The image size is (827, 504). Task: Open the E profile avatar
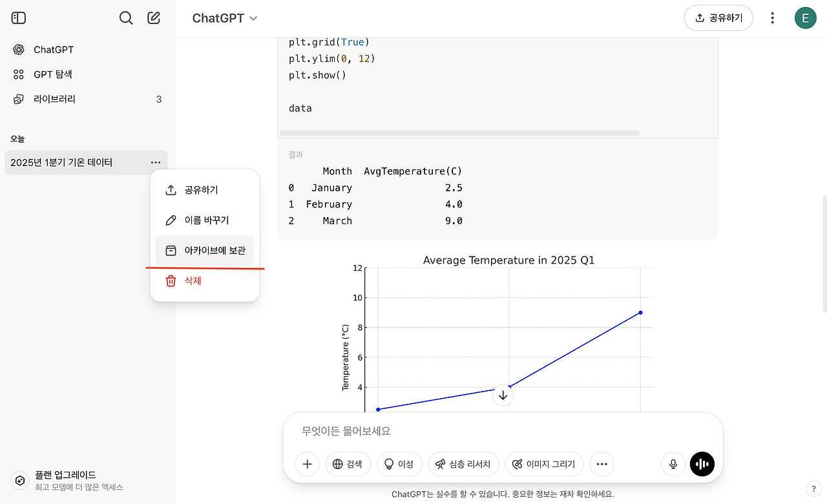(x=805, y=18)
